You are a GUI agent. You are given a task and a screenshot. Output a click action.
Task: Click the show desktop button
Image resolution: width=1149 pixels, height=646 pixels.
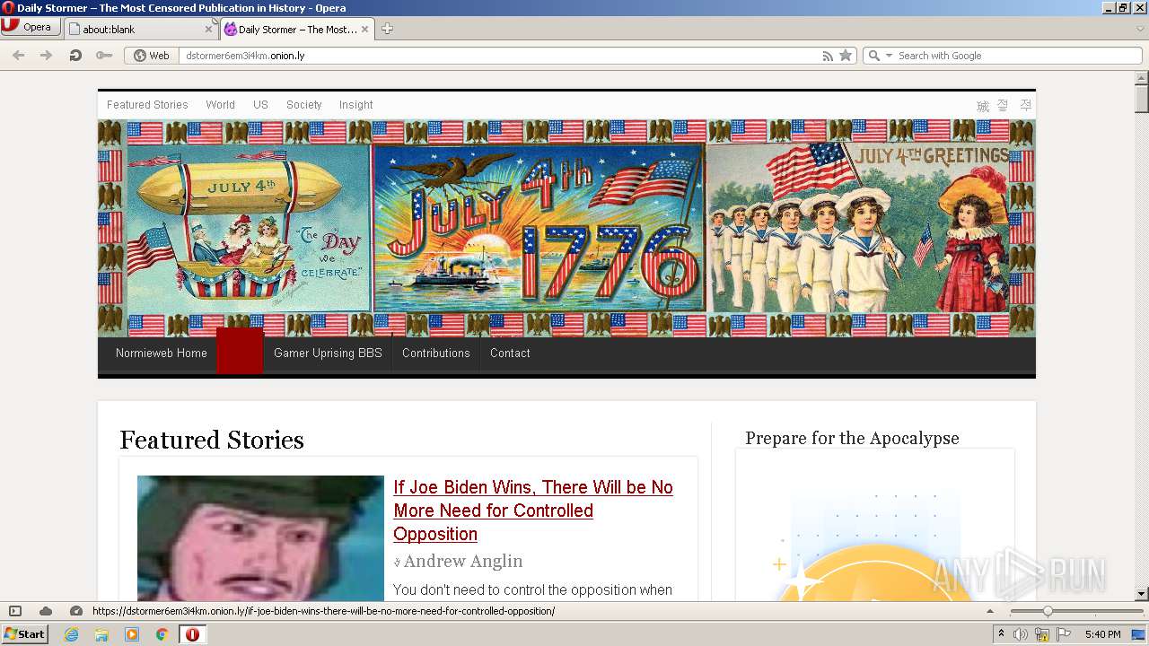1139,634
